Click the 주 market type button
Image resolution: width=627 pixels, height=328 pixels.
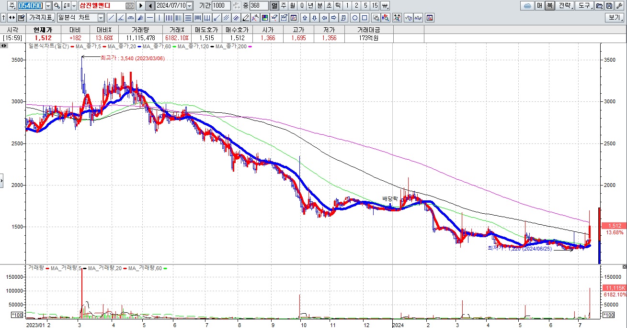[11, 6]
